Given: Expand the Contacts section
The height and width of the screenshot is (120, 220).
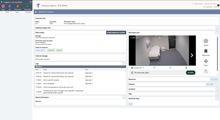Looking at the screenshot, I should (x=217, y=84).
